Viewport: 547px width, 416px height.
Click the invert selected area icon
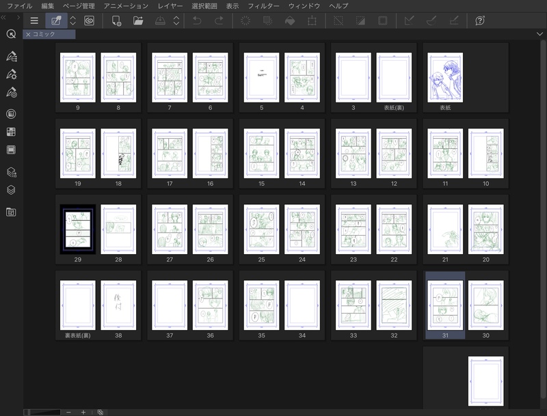click(x=360, y=21)
